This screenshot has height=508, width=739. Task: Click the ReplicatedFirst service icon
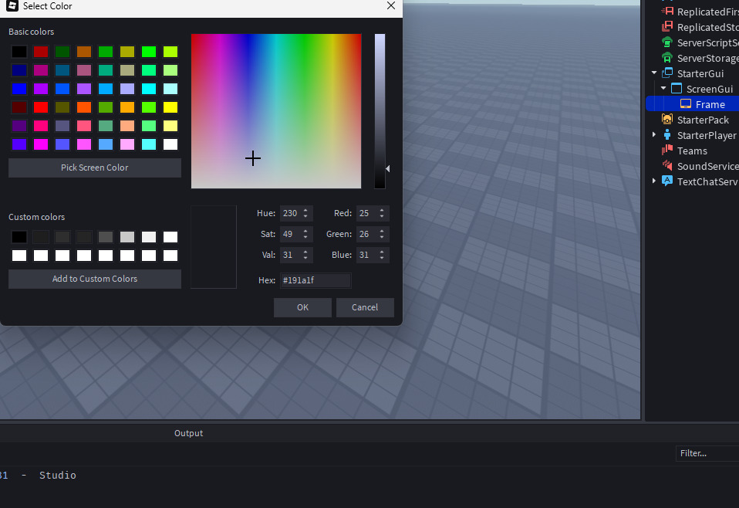(667, 12)
